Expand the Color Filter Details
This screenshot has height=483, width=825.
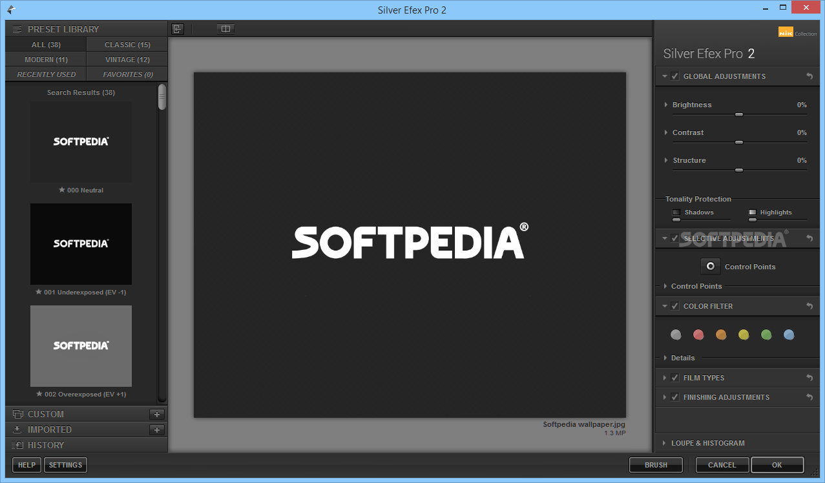pos(665,358)
